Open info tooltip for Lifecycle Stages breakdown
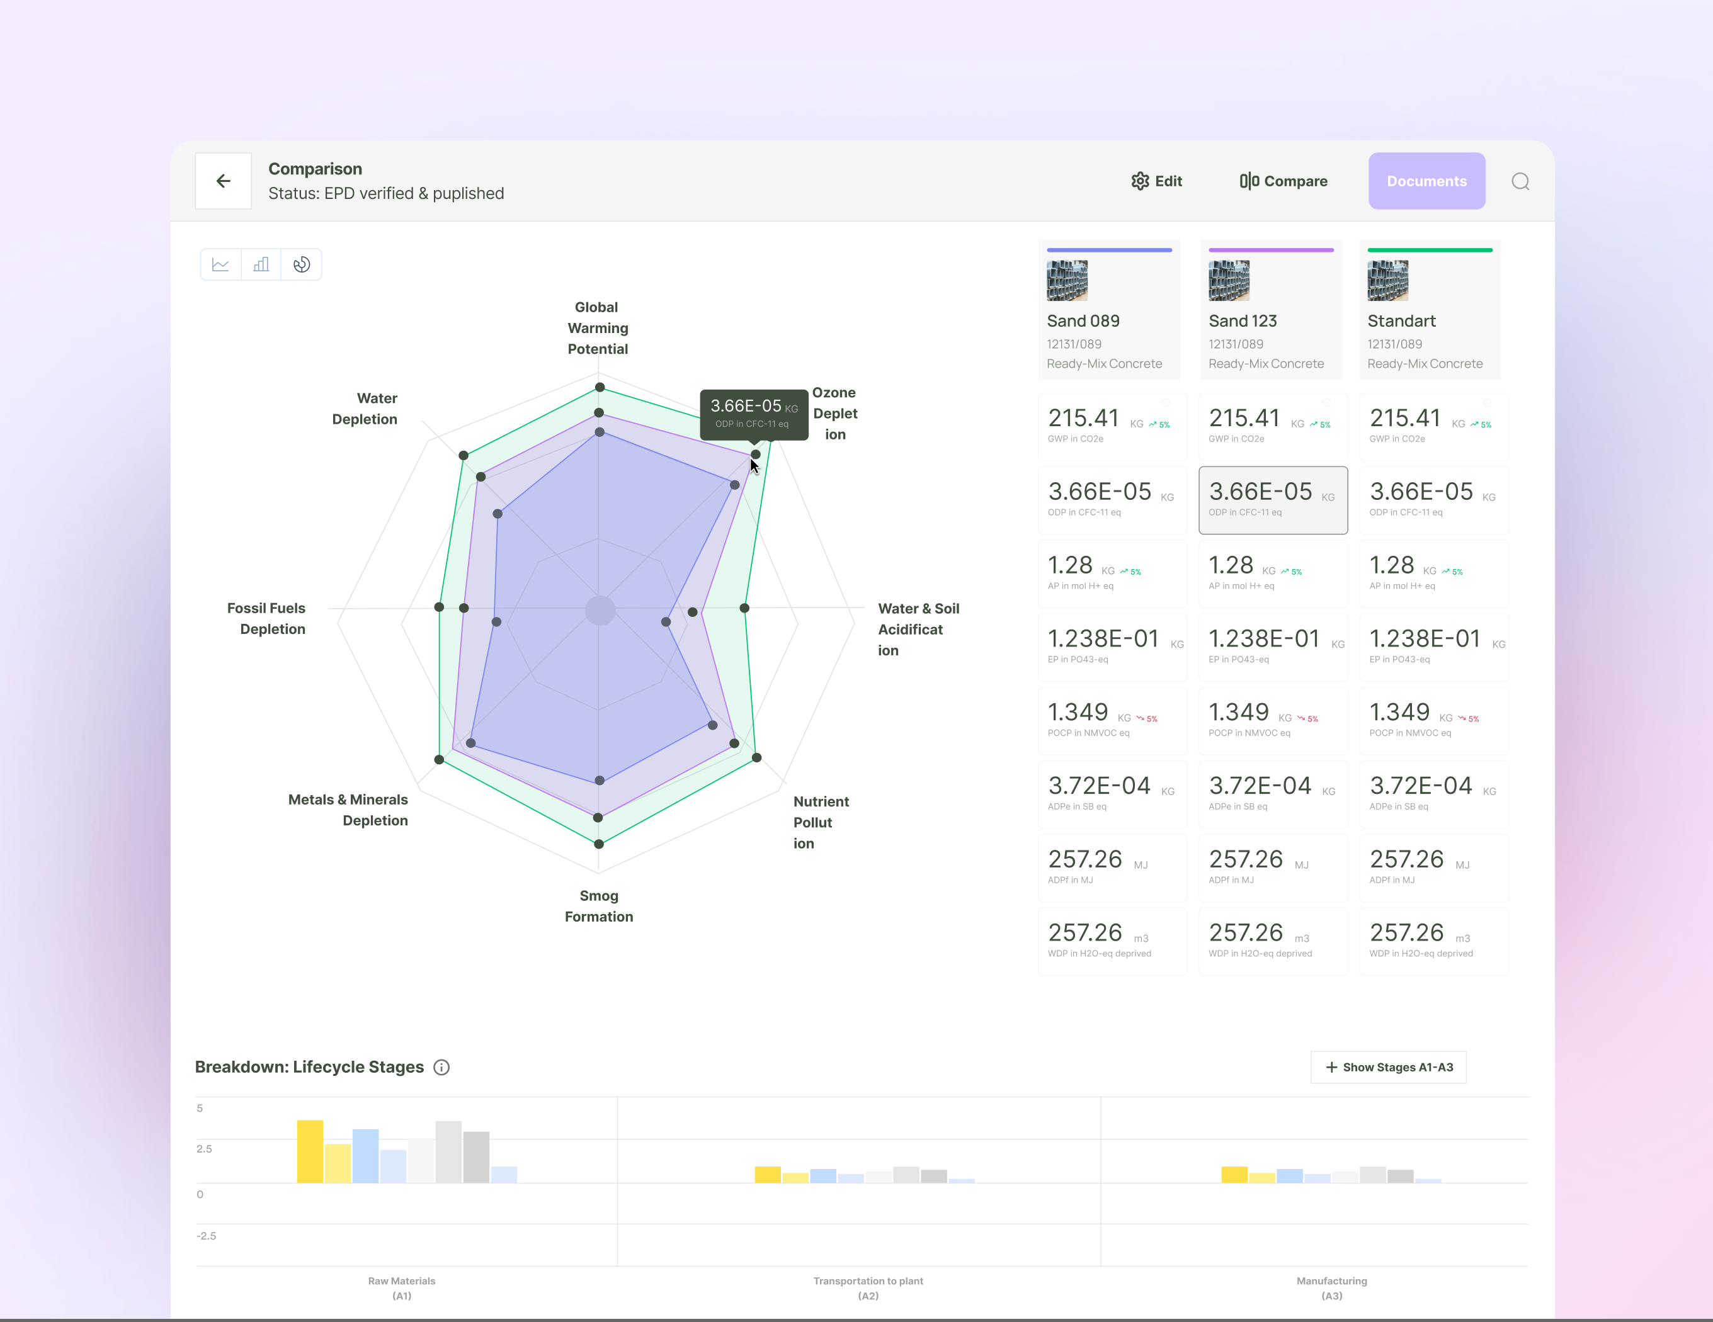The height and width of the screenshot is (1322, 1713). coord(441,1067)
